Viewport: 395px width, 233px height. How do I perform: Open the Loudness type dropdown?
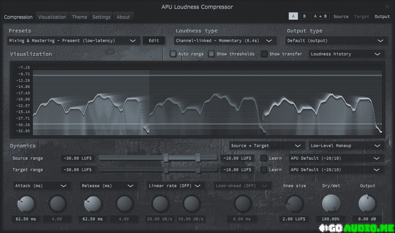pos(225,40)
